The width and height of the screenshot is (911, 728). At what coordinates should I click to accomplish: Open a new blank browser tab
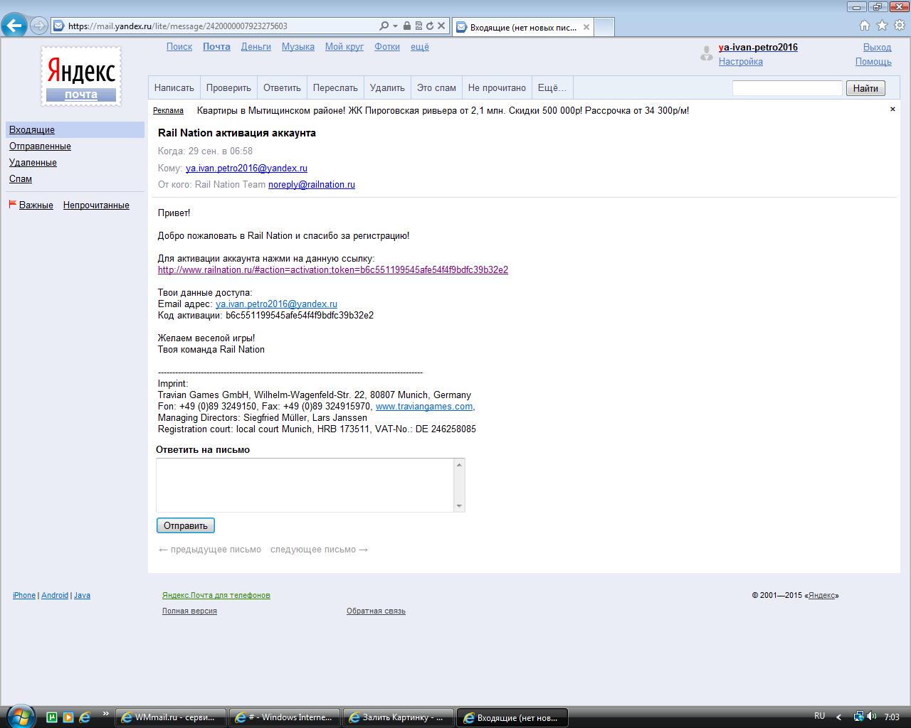[604, 27]
